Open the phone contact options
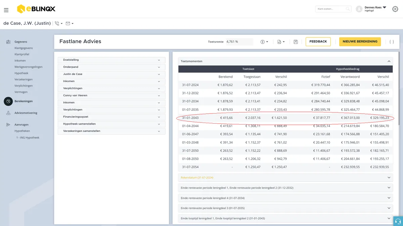403x226 pixels. (x=59, y=23)
